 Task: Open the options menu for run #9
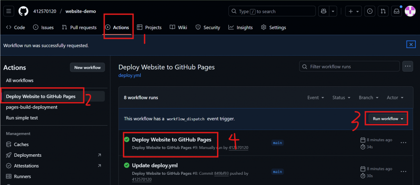(404, 143)
